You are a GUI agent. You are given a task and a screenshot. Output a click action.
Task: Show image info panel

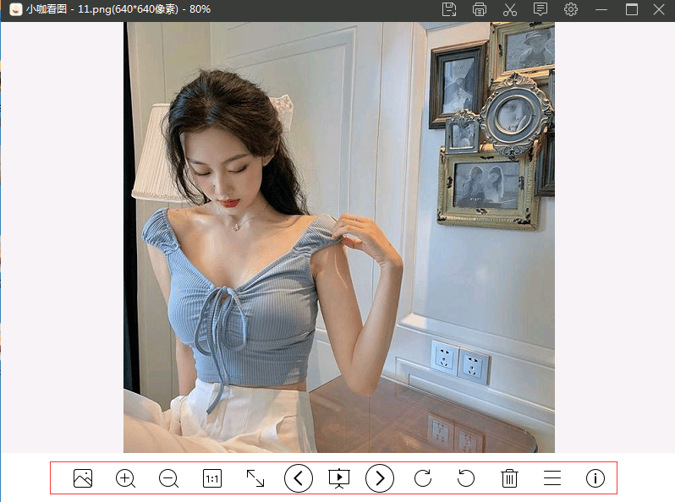click(595, 478)
